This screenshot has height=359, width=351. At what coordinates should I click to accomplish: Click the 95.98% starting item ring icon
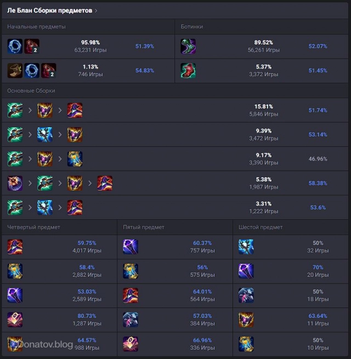pyautogui.click(x=15, y=46)
